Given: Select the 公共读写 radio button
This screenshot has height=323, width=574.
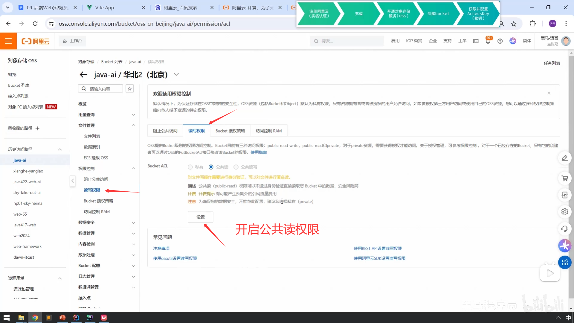Looking at the screenshot, I should coord(236,167).
